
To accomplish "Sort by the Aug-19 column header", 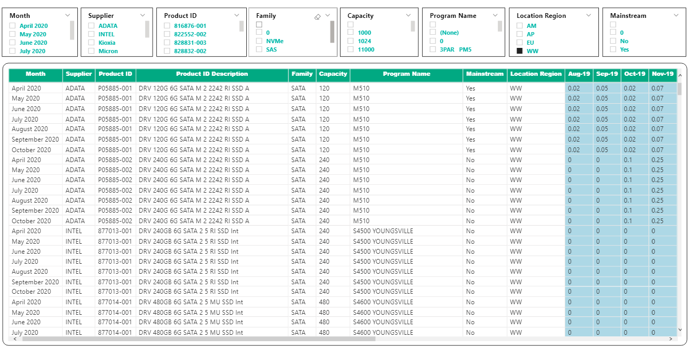I will pos(579,75).
